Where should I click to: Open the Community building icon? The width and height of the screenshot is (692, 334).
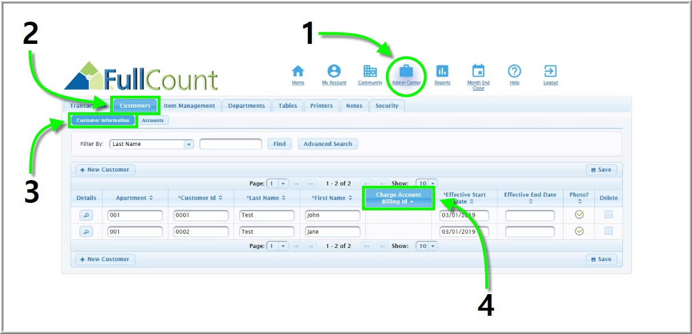[x=370, y=71]
